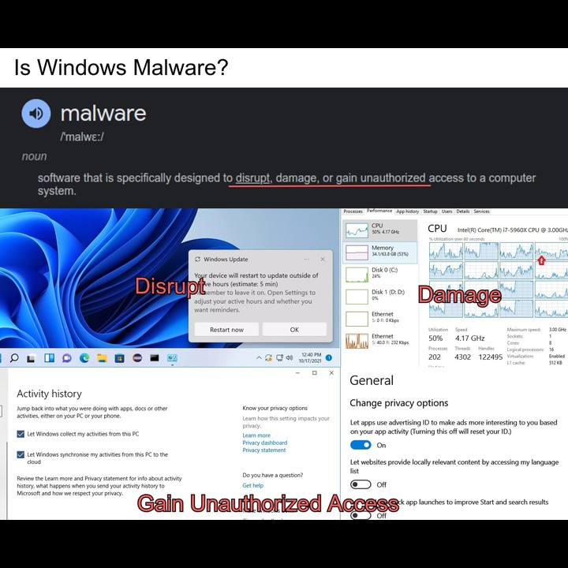The width and height of the screenshot is (568, 568).
Task: Maximize the Activity history settings window
Action: 315,372
